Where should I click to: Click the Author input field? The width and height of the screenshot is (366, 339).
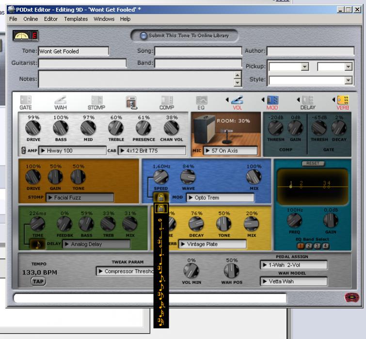pyautogui.click(x=310, y=51)
